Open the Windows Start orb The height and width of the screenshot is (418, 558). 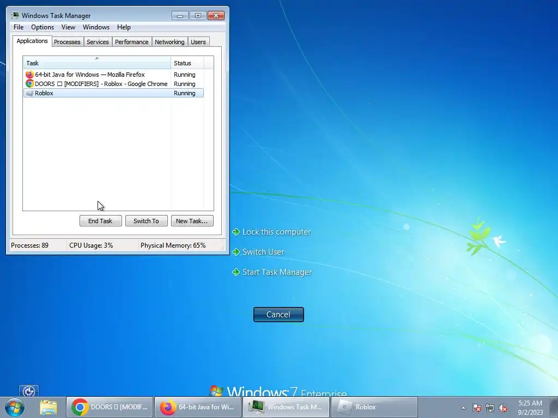15,407
